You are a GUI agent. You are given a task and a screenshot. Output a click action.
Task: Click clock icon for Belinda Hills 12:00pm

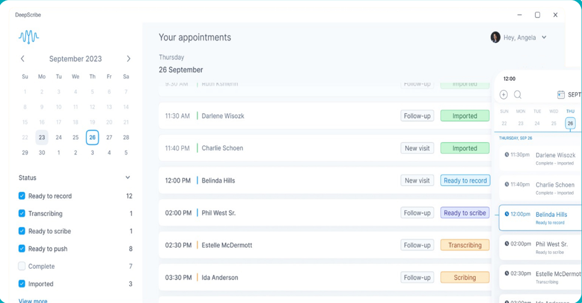(x=507, y=214)
